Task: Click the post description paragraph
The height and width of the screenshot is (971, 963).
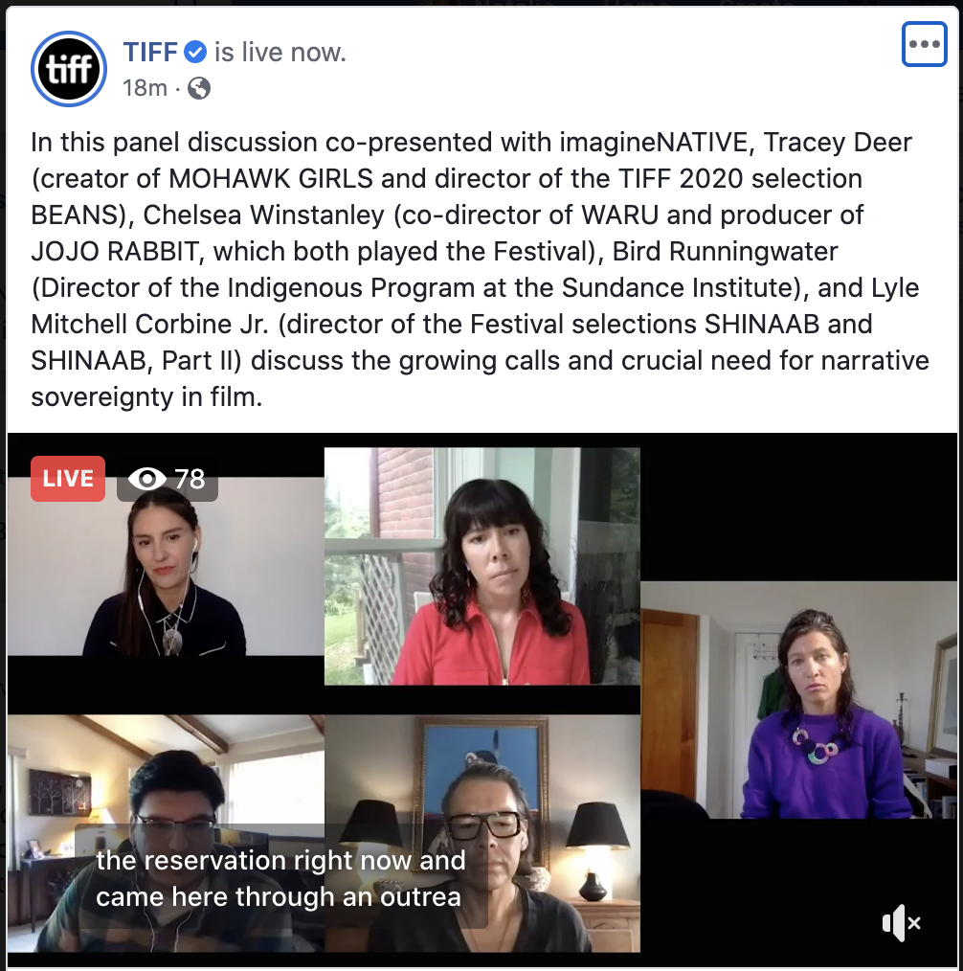Action: click(481, 269)
